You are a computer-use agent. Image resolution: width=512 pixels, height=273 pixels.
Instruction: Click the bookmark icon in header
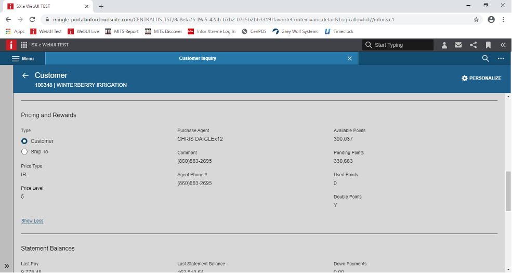tap(488, 45)
